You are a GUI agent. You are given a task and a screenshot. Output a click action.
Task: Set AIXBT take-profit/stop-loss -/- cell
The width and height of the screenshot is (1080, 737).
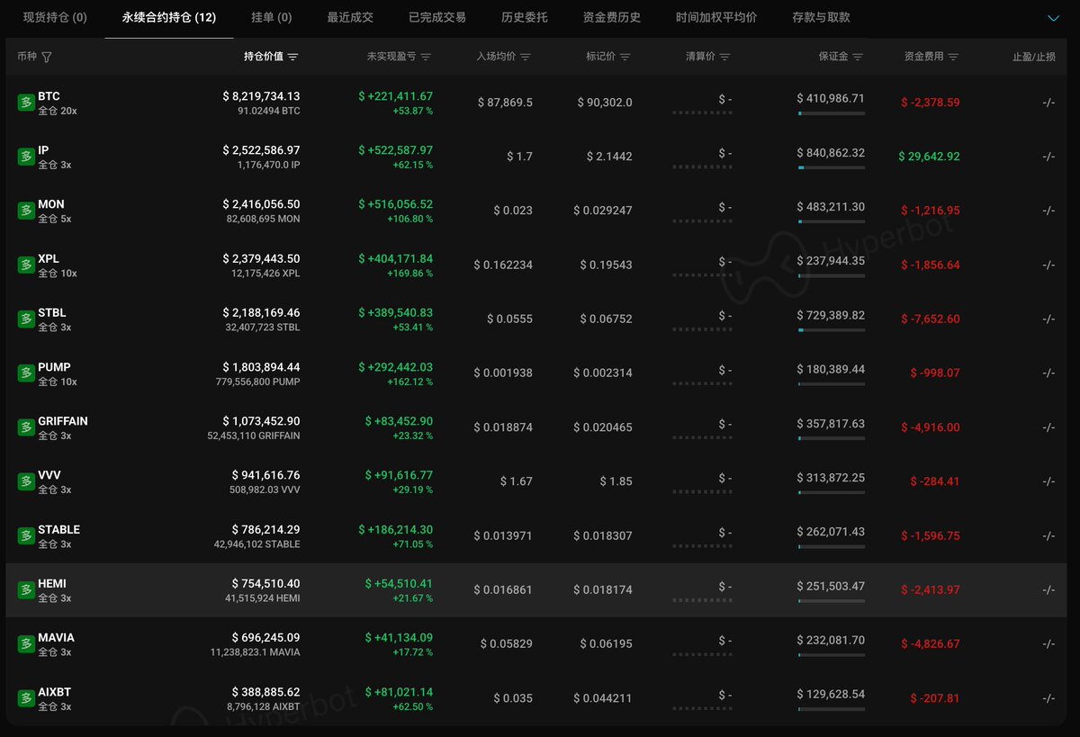pyautogui.click(x=1048, y=698)
